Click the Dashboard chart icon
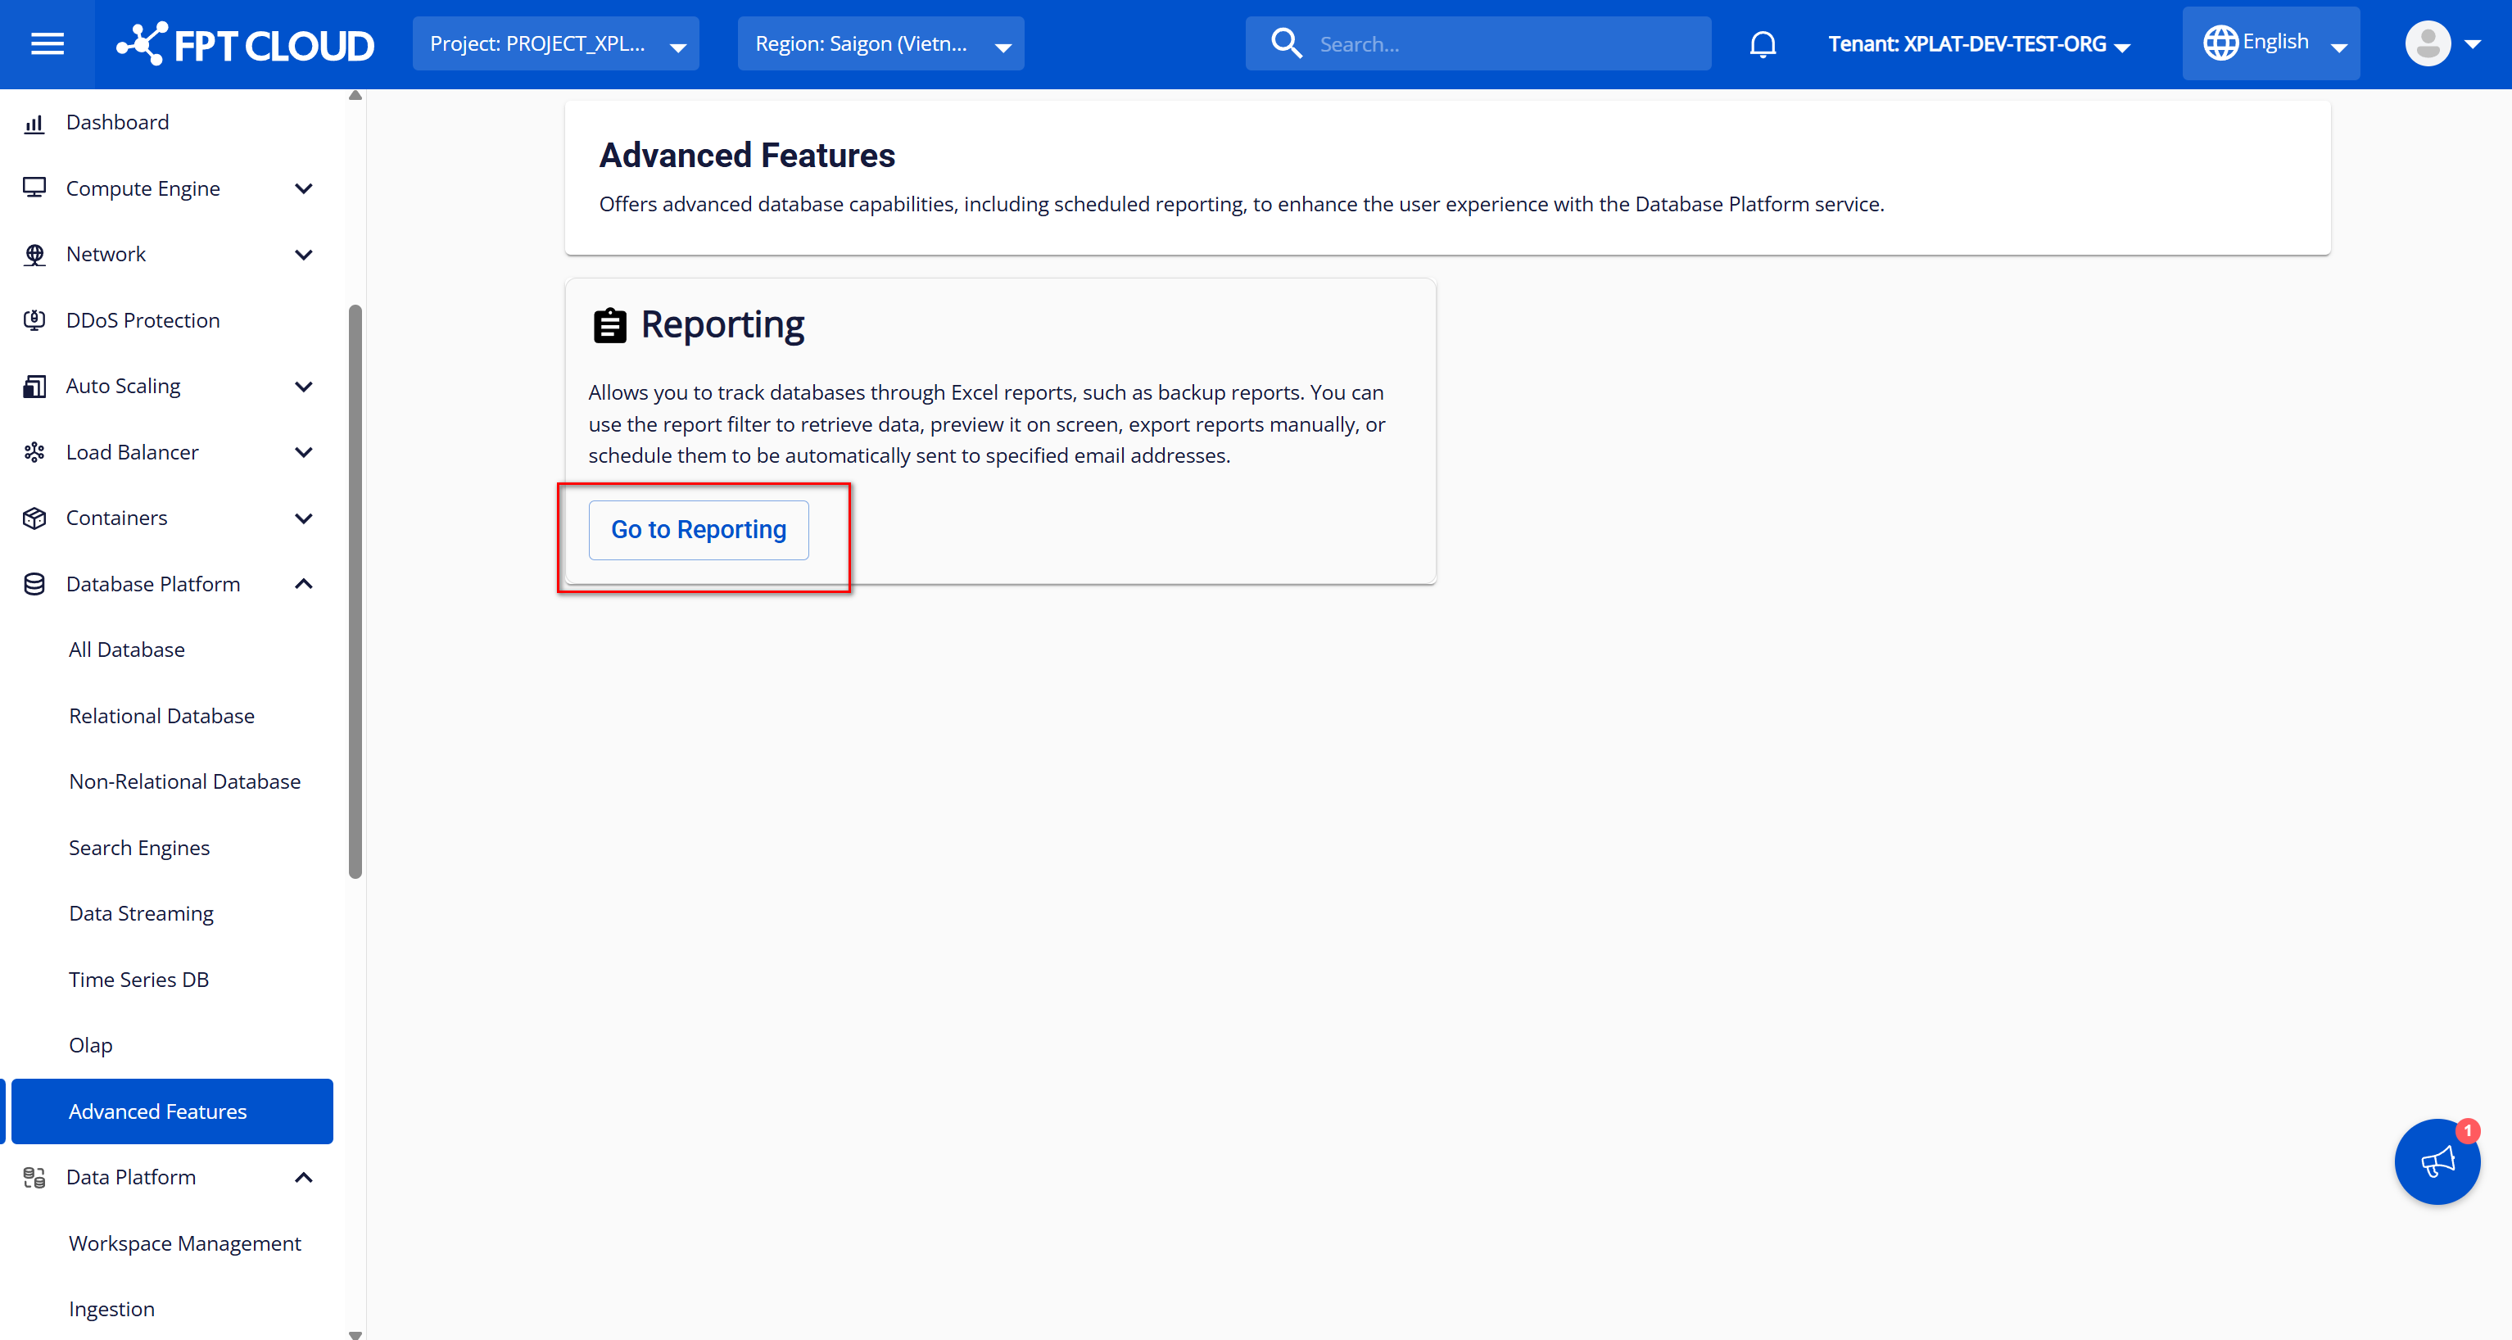The image size is (2512, 1340). (34, 123)
